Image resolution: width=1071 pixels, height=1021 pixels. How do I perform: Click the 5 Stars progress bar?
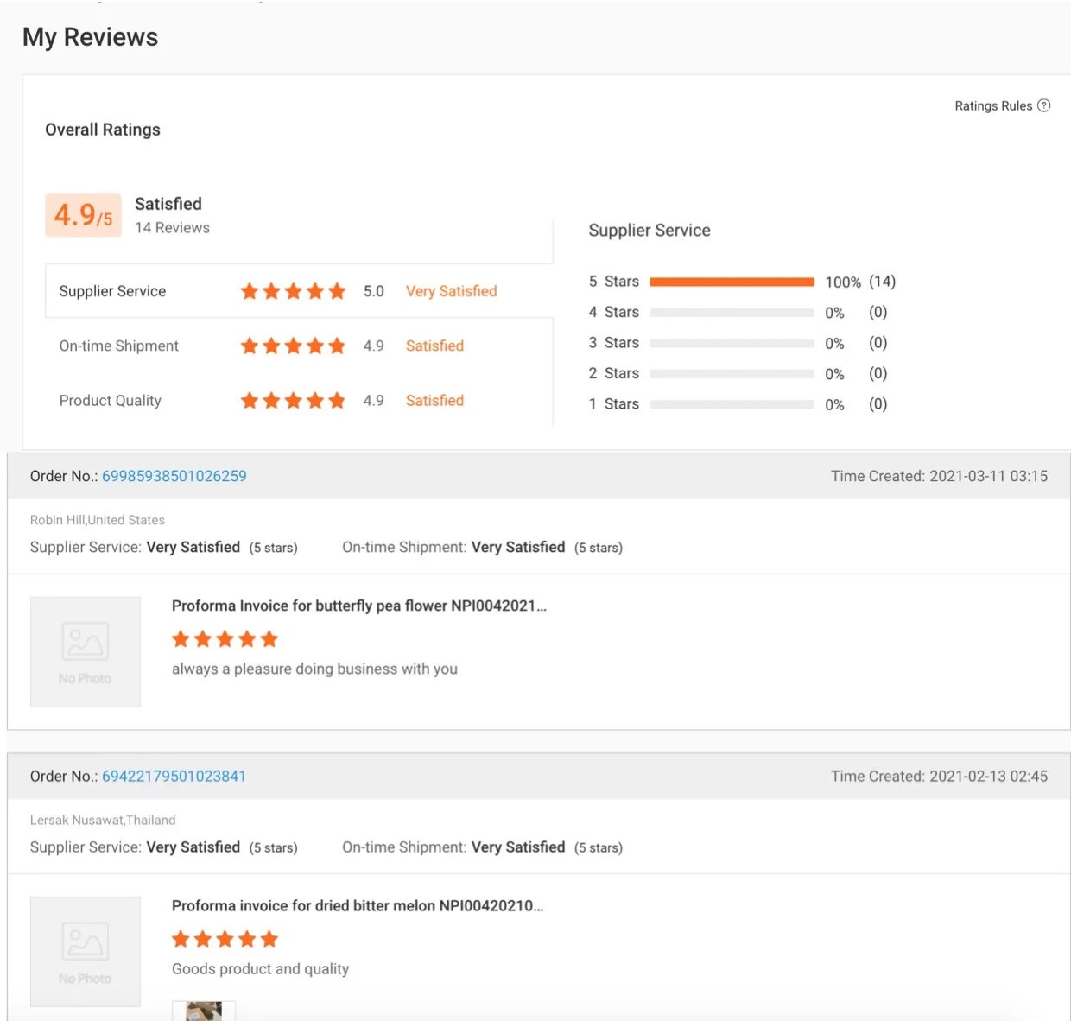(x=732, y=282)
